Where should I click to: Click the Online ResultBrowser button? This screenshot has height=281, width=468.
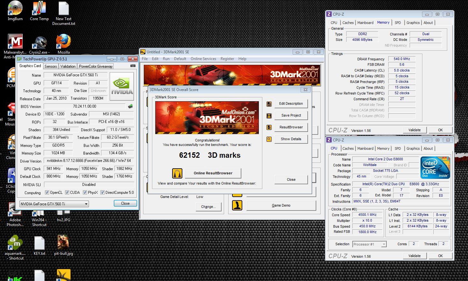(213, 173)
